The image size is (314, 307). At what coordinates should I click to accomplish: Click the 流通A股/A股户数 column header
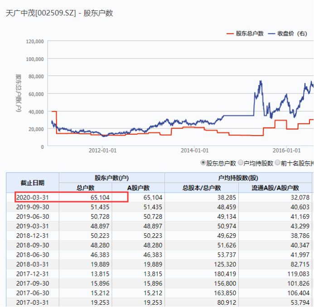[x=275, y=188]
